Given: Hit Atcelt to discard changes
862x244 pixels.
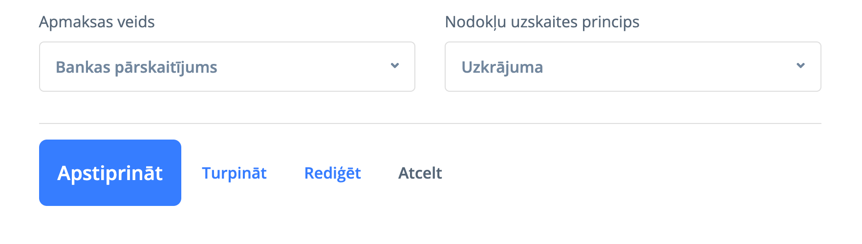Looking at the screenshot, I should [420, 173].
